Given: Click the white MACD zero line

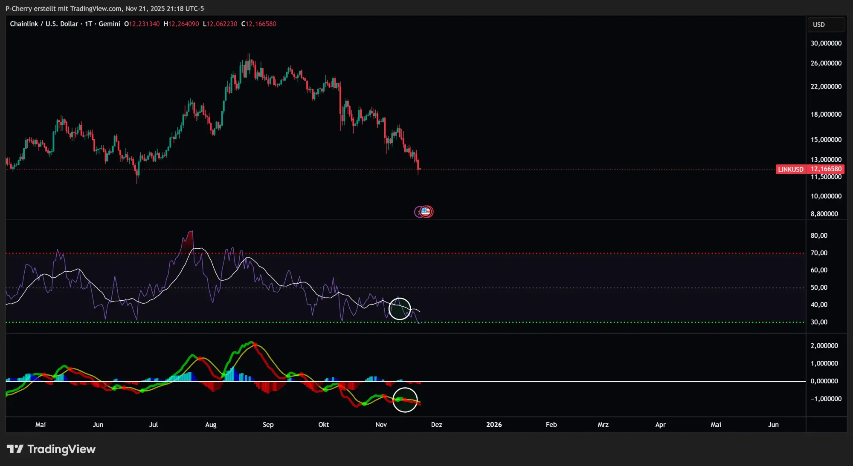Looking at the screenshot, I should click(x=597, y=381).
